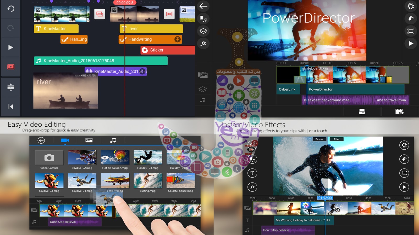Select the yellow river text layer

[151, 28]
